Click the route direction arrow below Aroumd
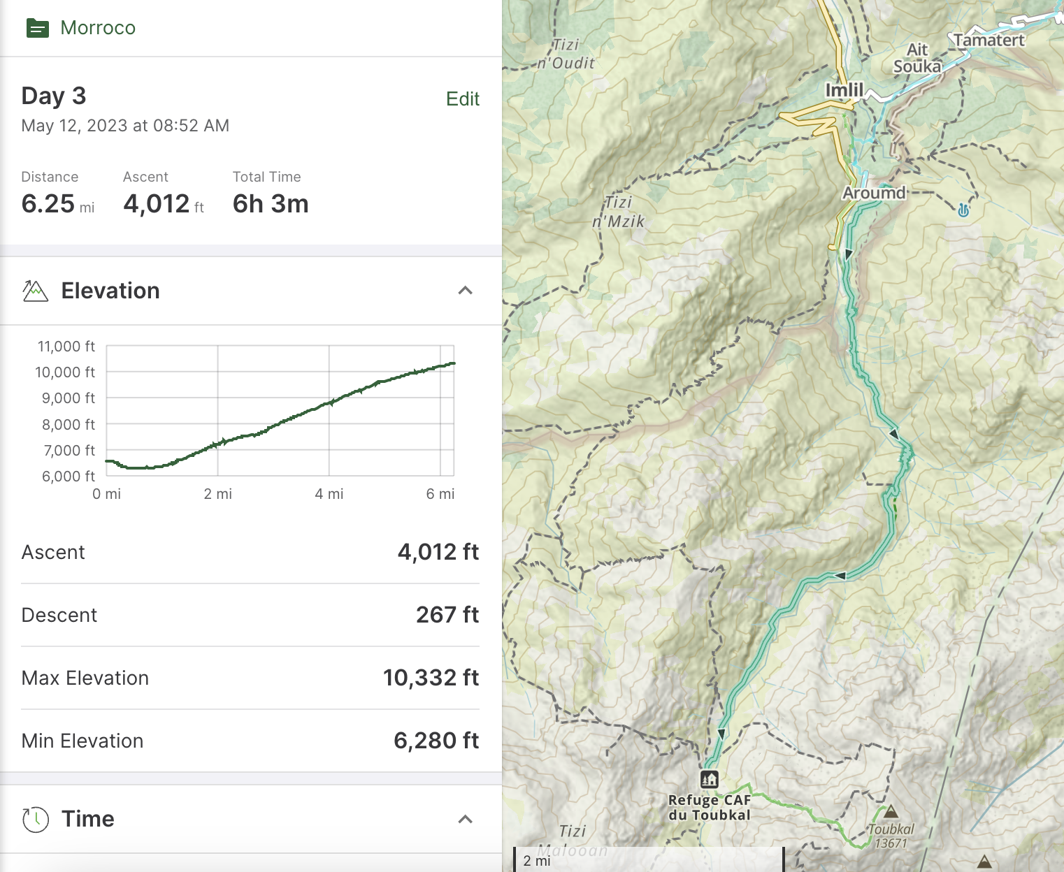The height and width of the screenshot is (872, 1064). [x=848, y=254]
